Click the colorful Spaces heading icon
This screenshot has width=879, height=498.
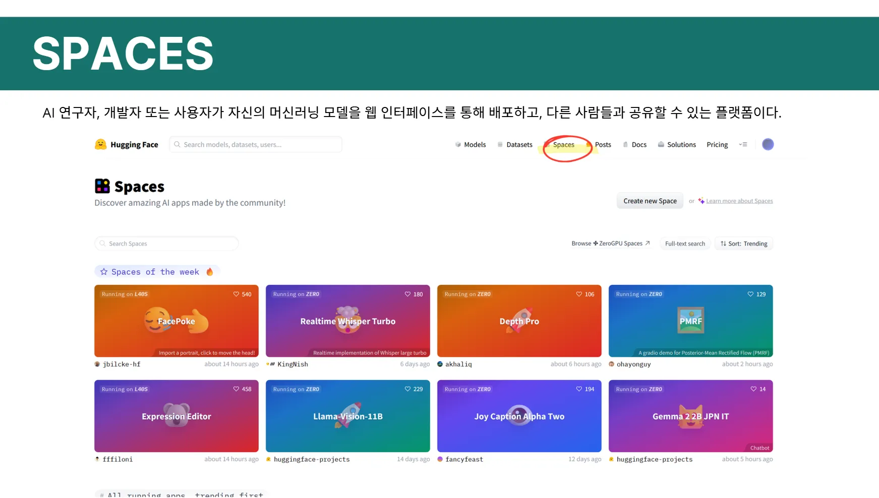(x=102, y=186)
